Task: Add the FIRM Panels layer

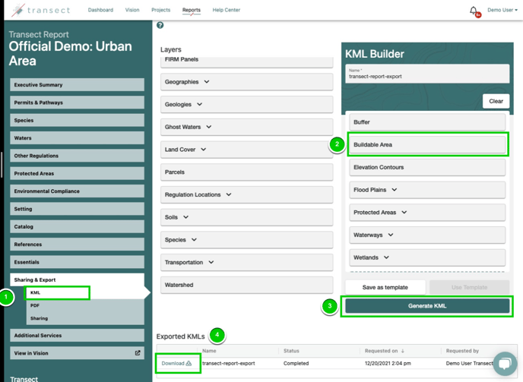Action: point(247,61)
